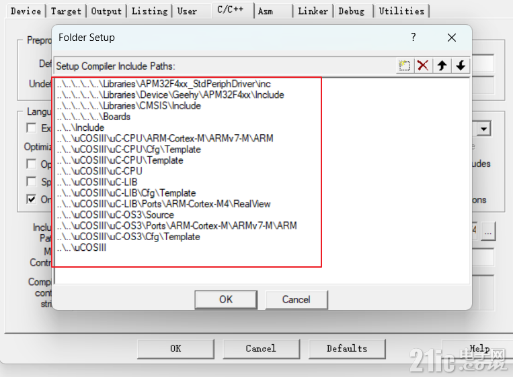513x377 pixels.
Task: Add new include path entry icon
Action: point(405,66)
